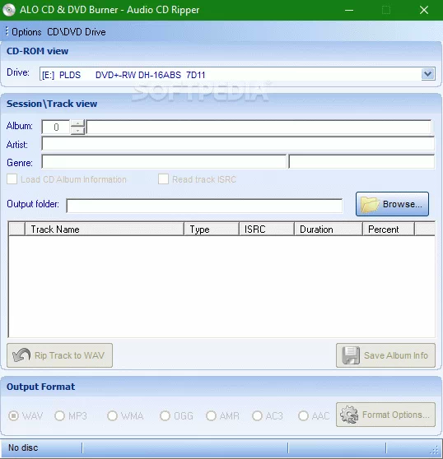Click the CD app icon in title bar
Image resolution: width=443 pixels, height=459 pixels.
coord(9,10)
